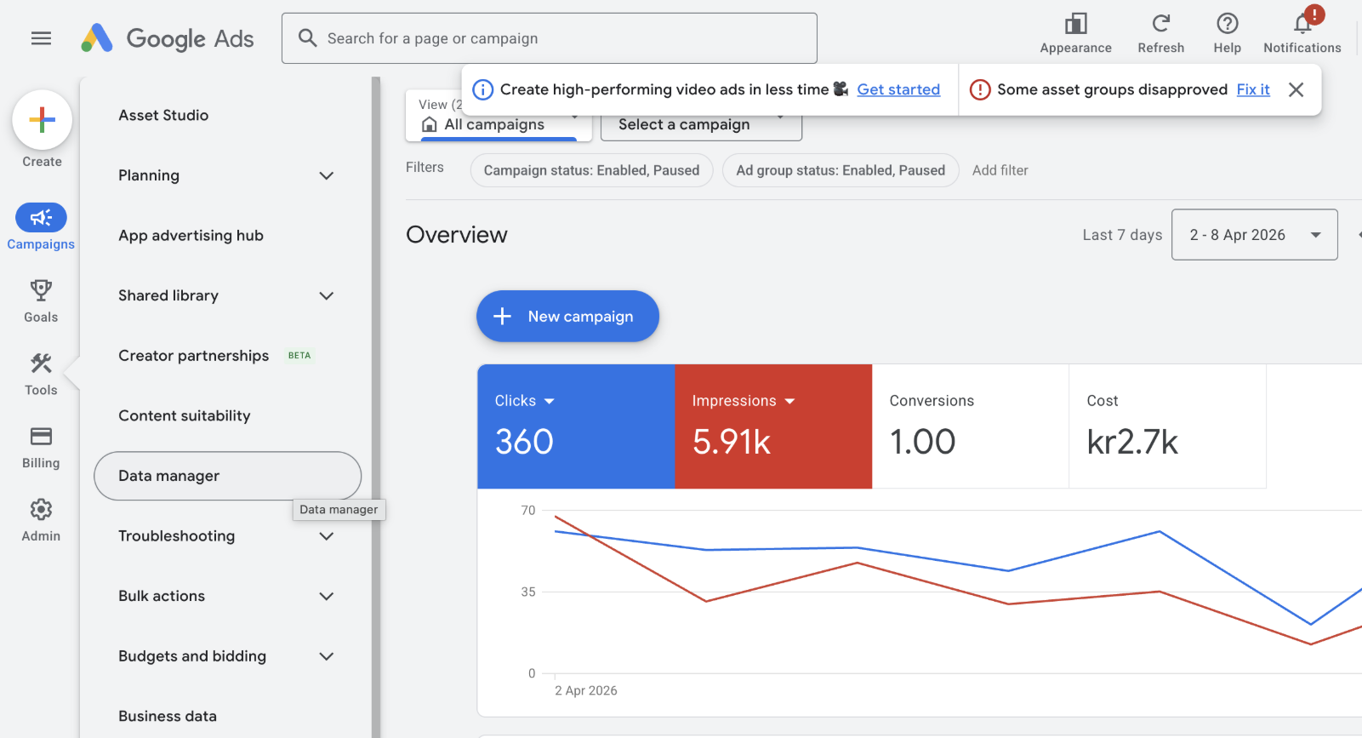This screenshot has height=738, width=1362.
Task: Select the Conversions metric card
Action: coord(971,426)
